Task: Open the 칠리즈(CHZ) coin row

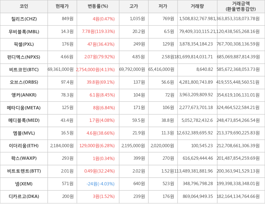Action: (24, 19)
